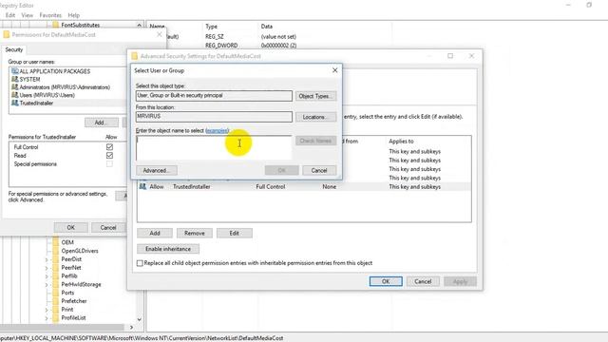Click Apply in Advanced Security Settings

(x=460, y=281)
